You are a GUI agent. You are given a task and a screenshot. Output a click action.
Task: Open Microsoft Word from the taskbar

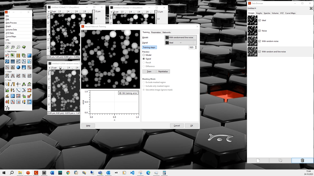(x=52, y=173)
